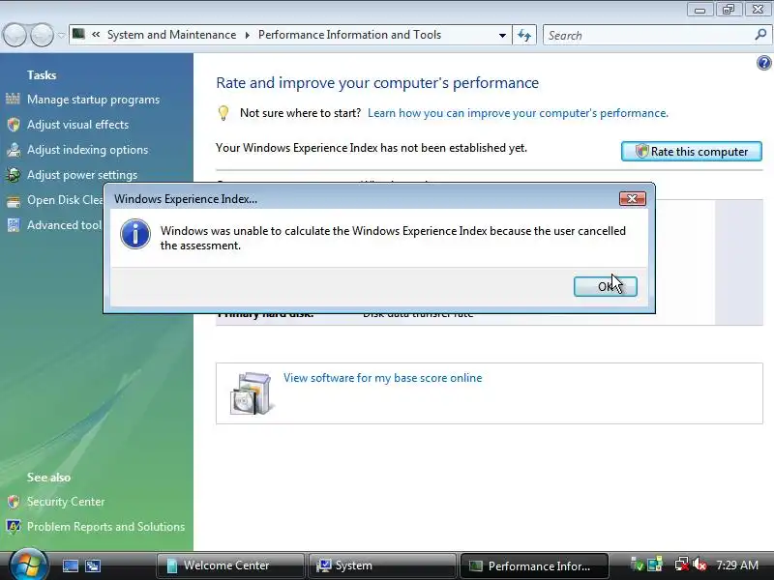Click the 7:29 AM taskbar clock
The height and width of the screenshot is (580, 774).
737,565
